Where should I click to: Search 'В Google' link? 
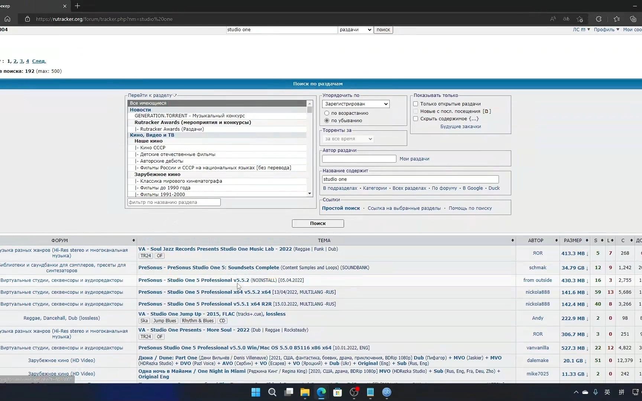pyautogui.click(x=473, y=188)
